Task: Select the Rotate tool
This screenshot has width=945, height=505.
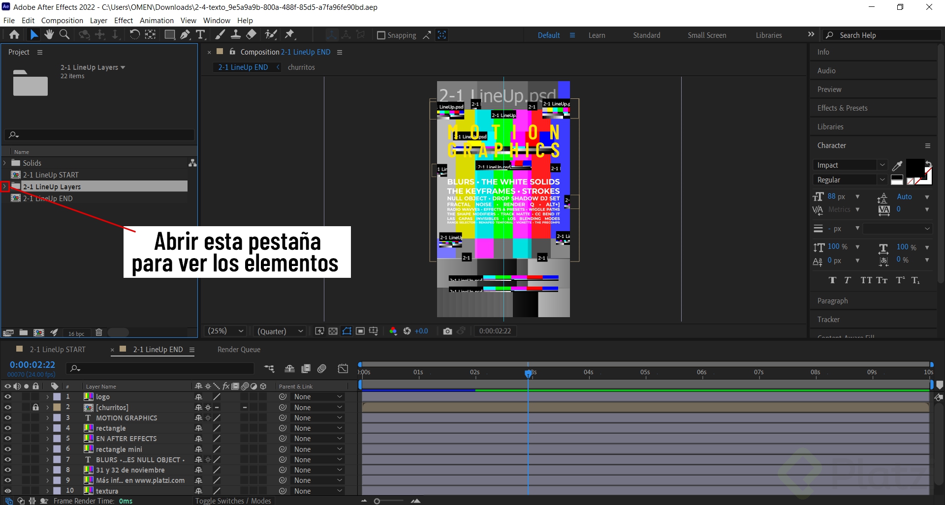Action: click(134, 34)
